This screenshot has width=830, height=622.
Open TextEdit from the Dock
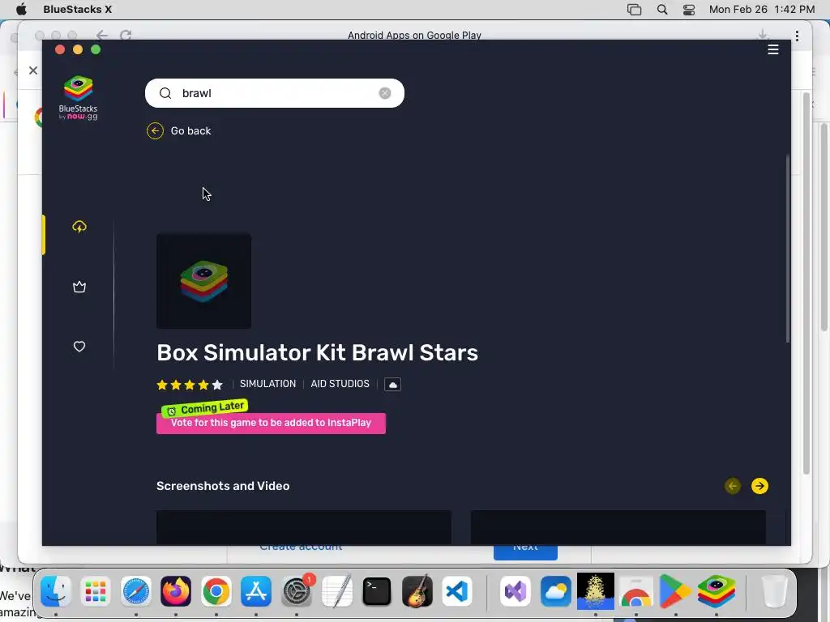[336, 591]
